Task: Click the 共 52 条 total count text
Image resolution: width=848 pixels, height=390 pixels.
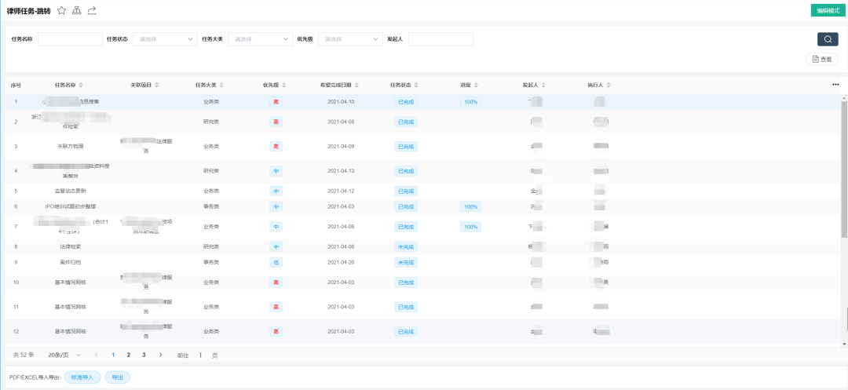Action: pyautogui.click(x=24, y=355)
